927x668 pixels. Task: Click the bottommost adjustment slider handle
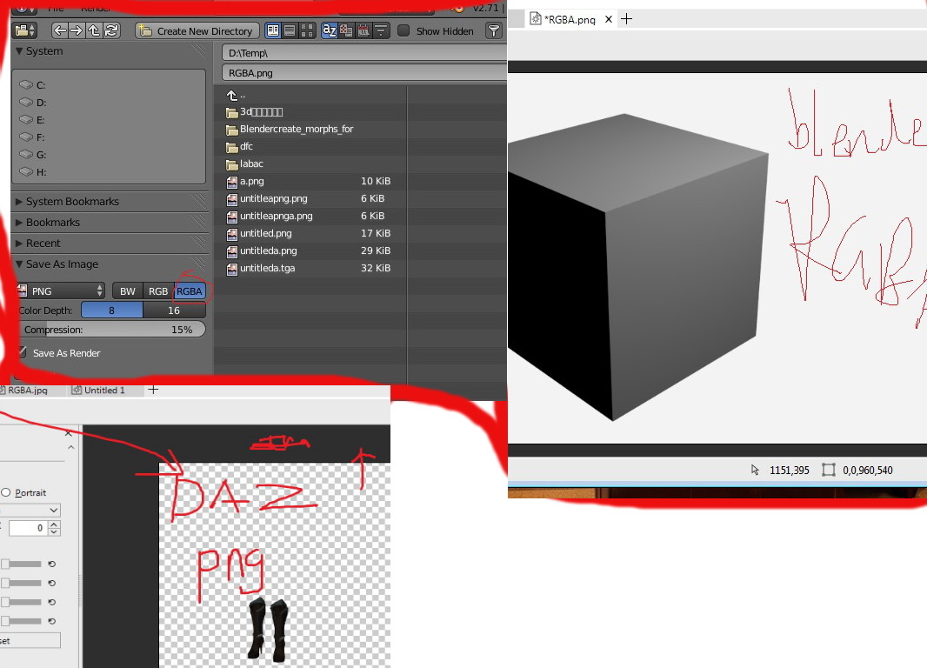tap(6, 621)
